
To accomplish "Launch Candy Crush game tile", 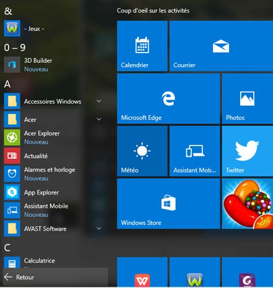I will point(248,204).
